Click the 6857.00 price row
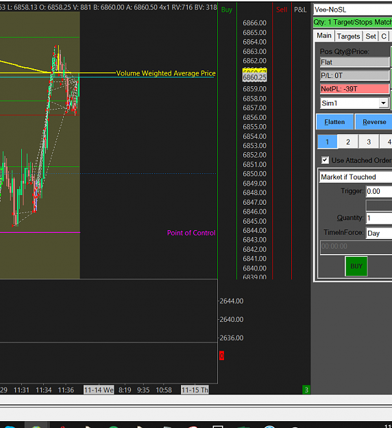The width and height of the screenshot is (392, 428). [255, 108]
